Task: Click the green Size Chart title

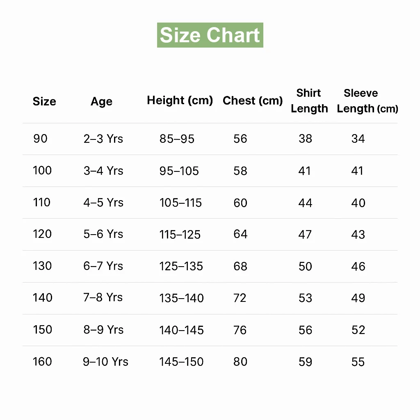Action: (x=210, y=35)
